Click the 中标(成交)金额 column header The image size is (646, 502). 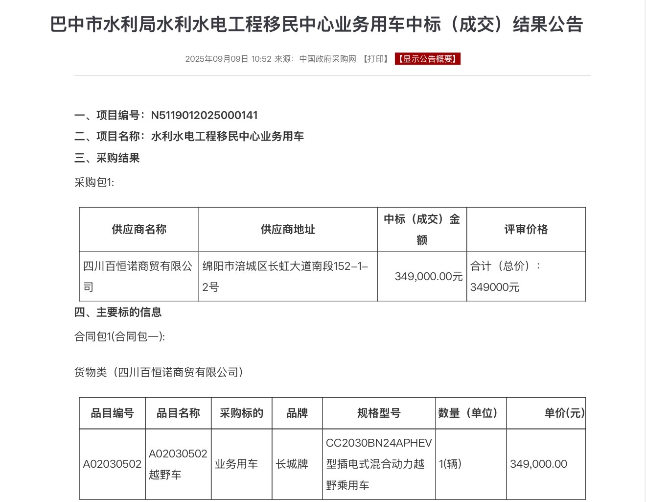click(x=422, y=229)
